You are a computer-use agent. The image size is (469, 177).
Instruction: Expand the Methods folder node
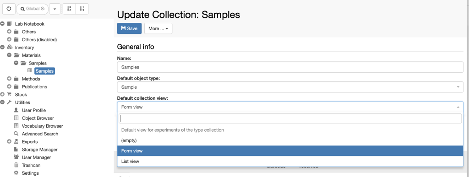point(9,79)
